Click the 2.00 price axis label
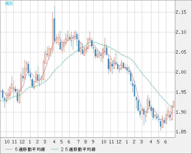Viewport: 192px width, 154px height. coord(181,72)
